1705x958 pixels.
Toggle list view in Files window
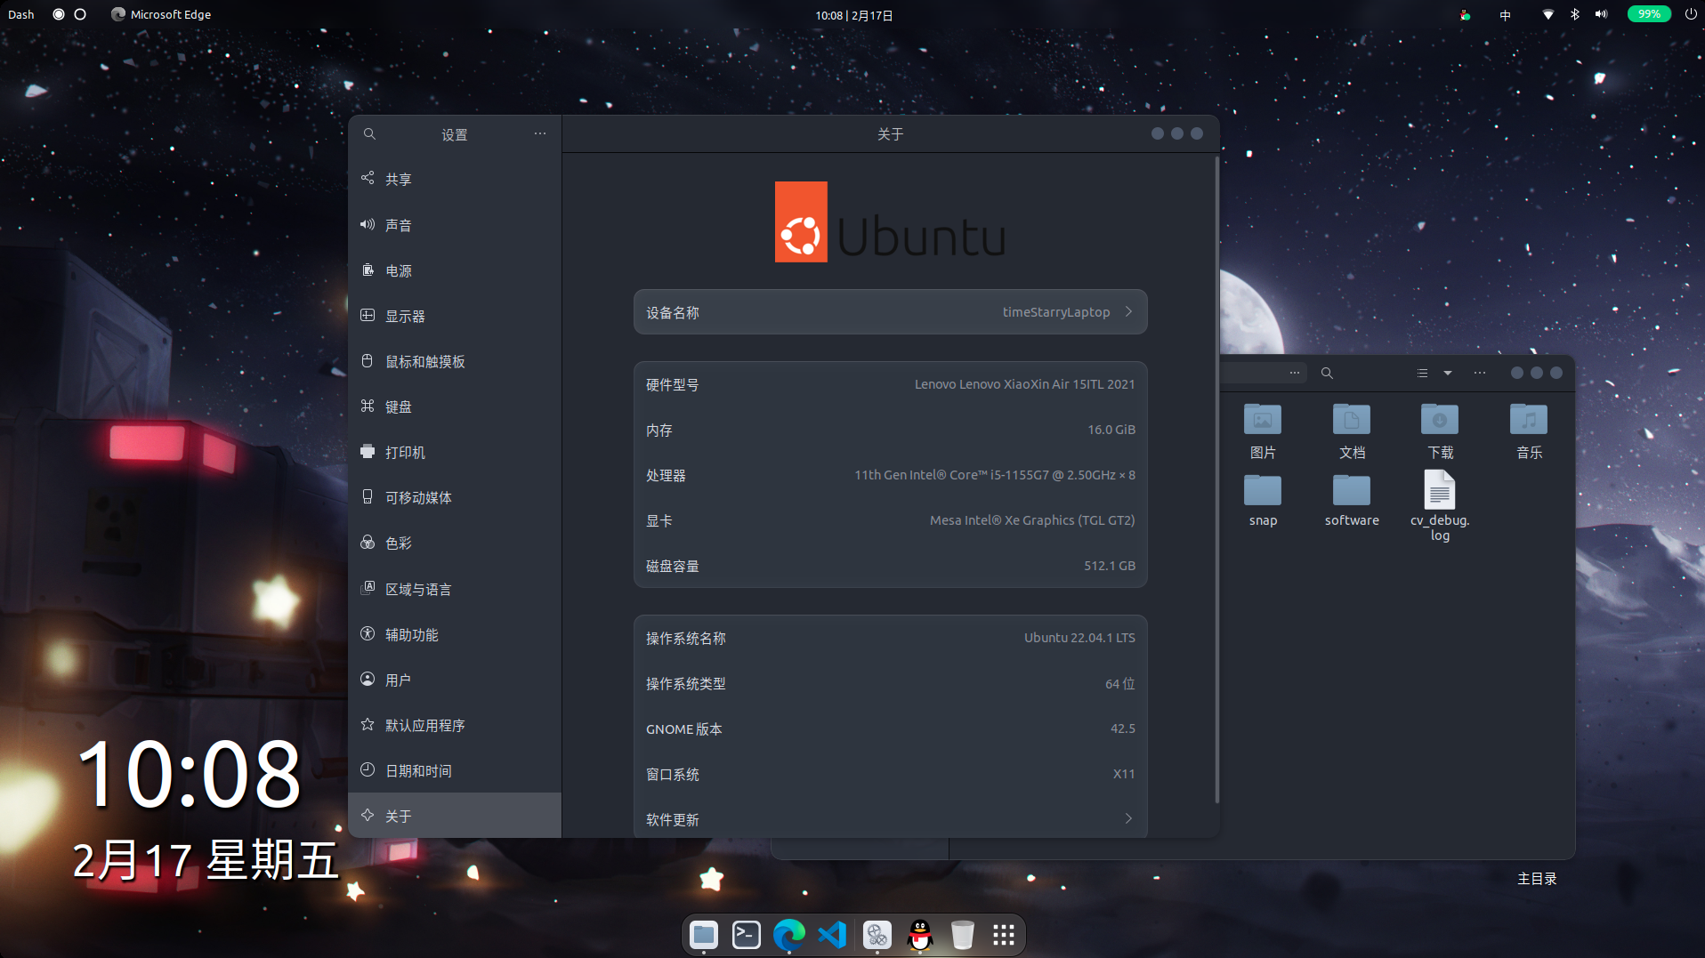[1422, 374]
